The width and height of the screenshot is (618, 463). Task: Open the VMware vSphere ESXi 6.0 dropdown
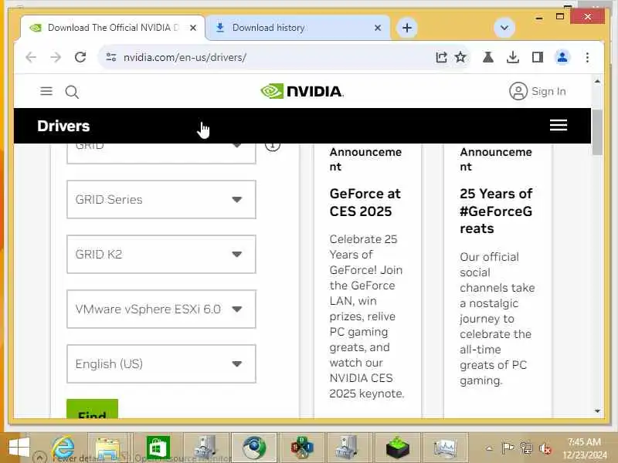click(161, 309)
